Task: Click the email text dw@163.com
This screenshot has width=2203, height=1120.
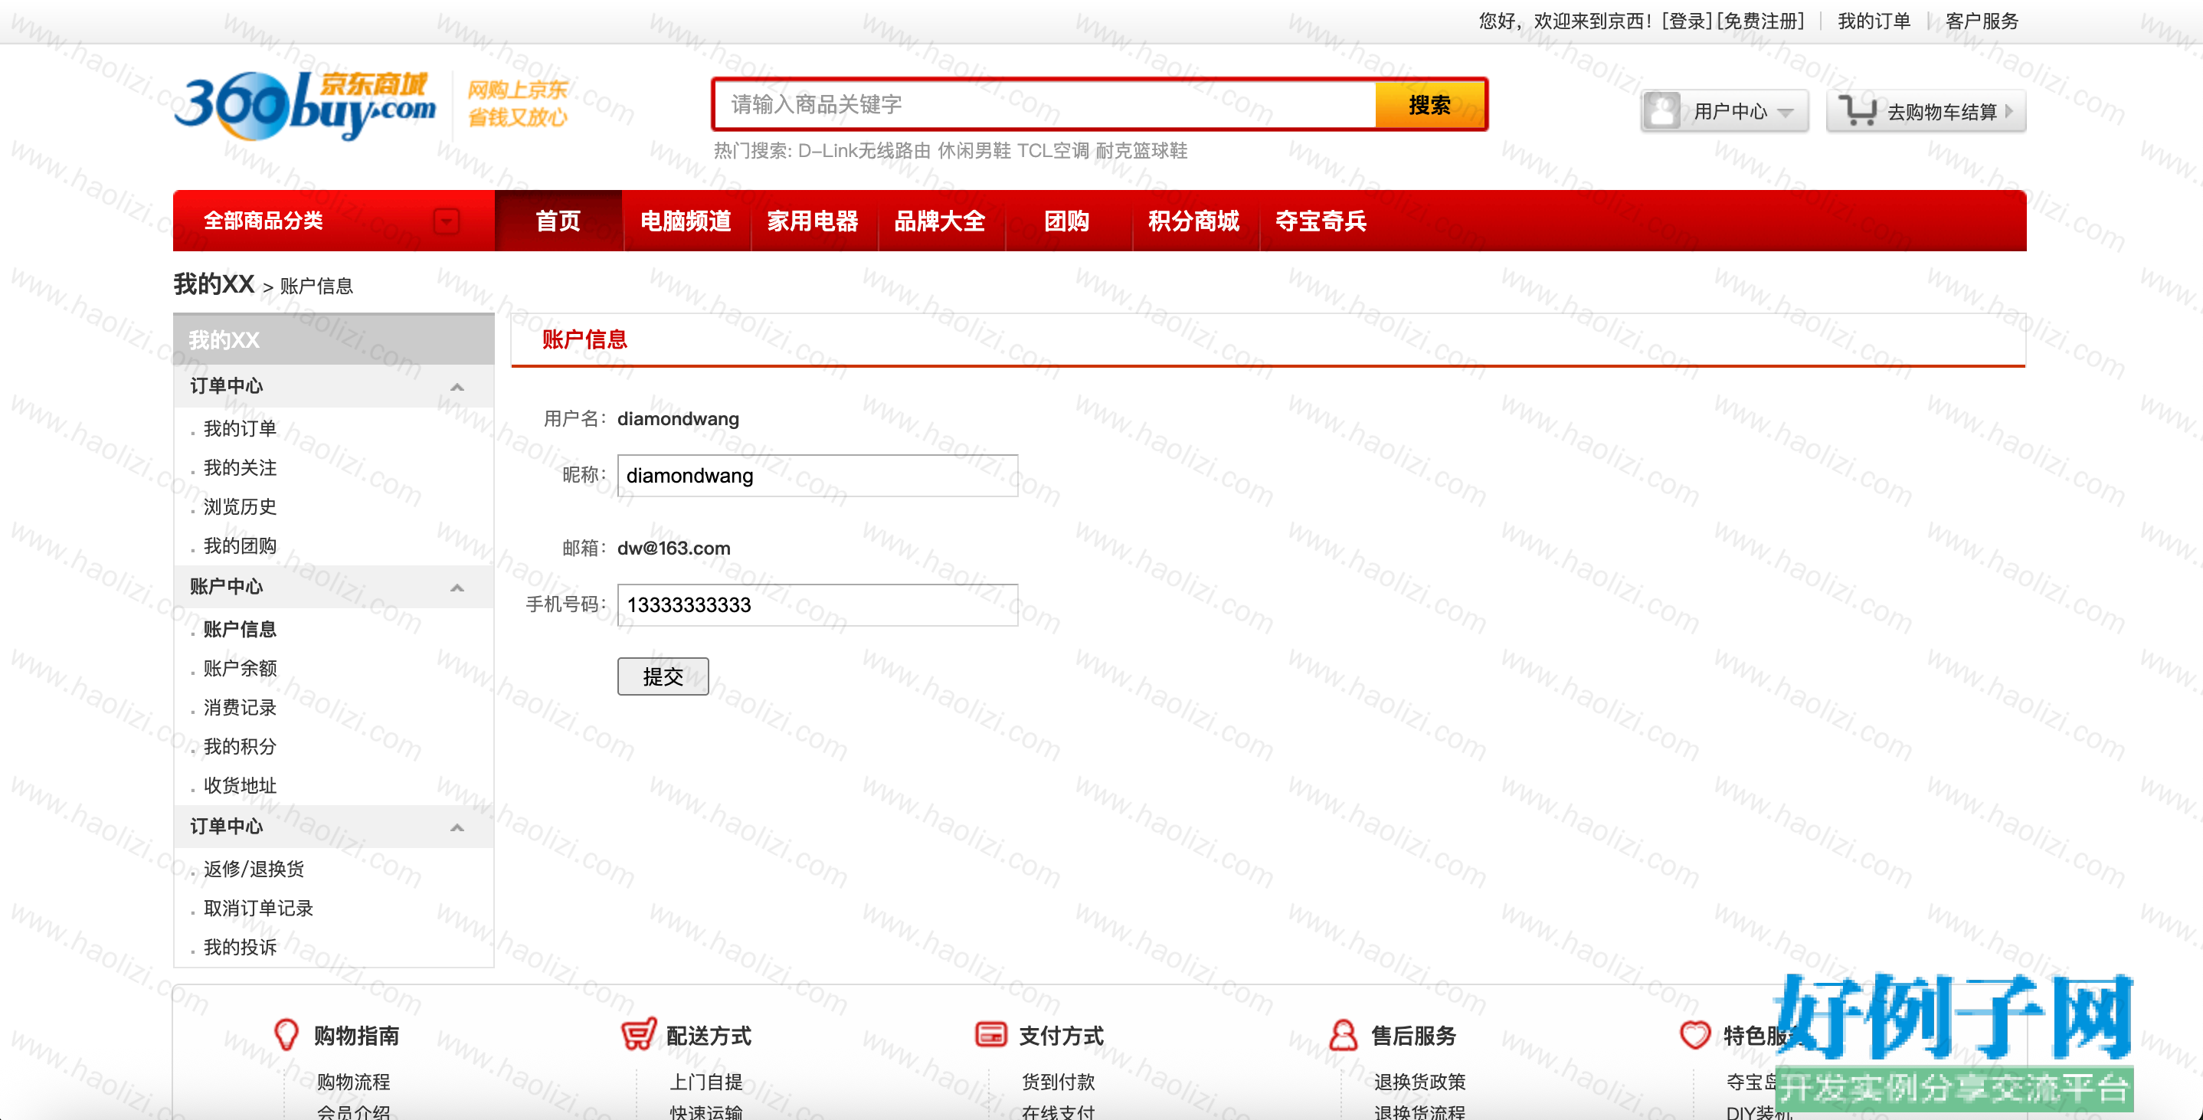Action: click(674, 549)
